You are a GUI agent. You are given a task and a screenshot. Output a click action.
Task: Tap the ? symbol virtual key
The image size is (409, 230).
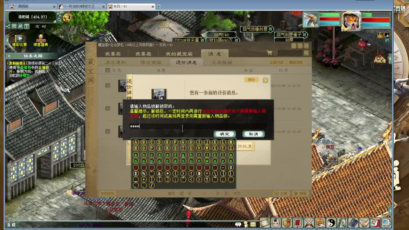pyautogui.click(x=207, y=180)
